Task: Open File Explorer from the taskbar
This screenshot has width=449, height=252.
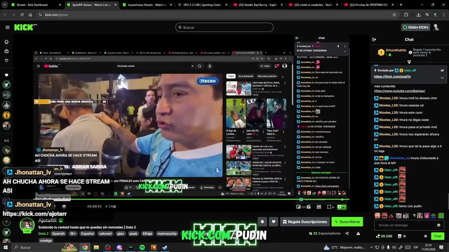Action: (96, 247)
